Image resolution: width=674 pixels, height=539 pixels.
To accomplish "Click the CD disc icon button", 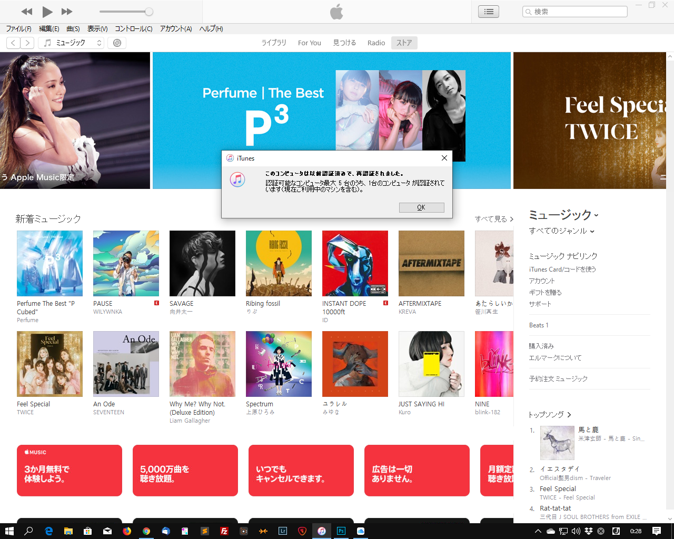I will point(117,43).
